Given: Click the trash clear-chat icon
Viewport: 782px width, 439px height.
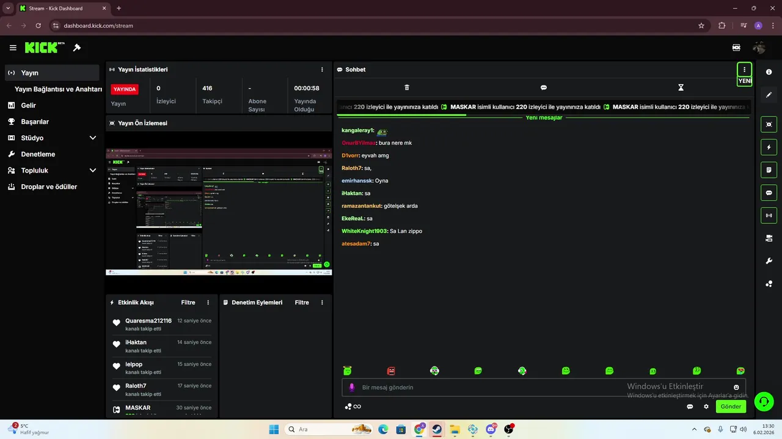Looking at the screenshot, I should (x=407, y=88).
